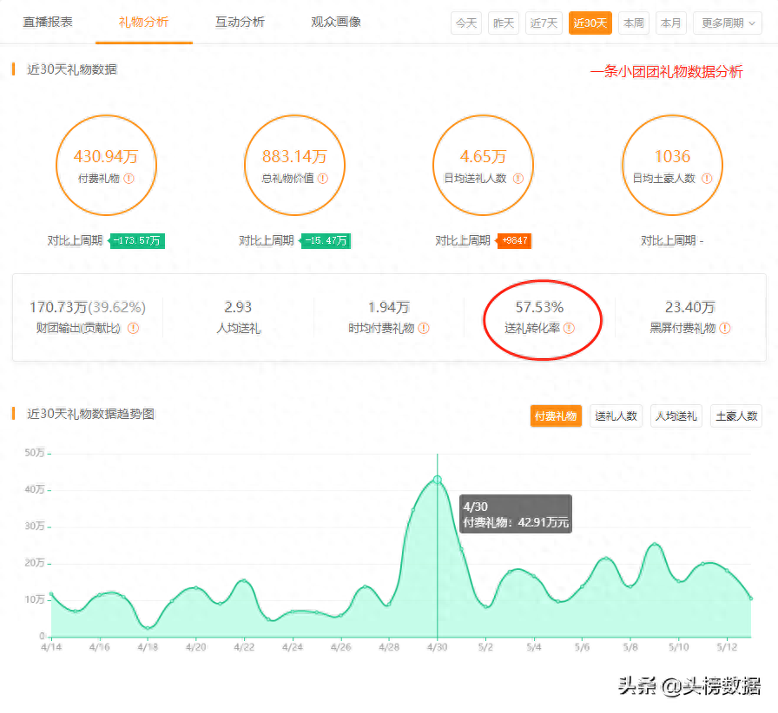Image resolution: width=778 pixels, height=713 pixels.
Task: Click info icon next to 财团输出(贡献比)
Action: pyautogui.click(x=133, y=329)
